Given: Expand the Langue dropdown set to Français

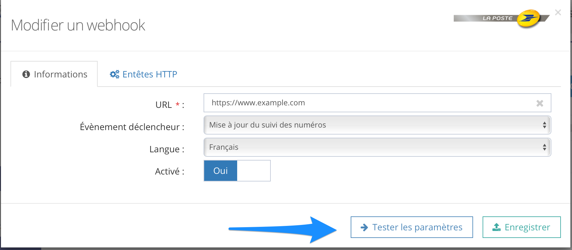Looking at the screenshot, I should click(x=374, y=147).
